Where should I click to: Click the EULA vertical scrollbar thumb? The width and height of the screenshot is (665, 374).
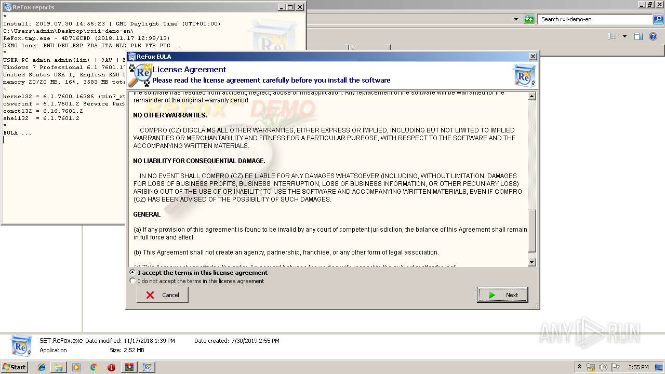tap(532, 231)
